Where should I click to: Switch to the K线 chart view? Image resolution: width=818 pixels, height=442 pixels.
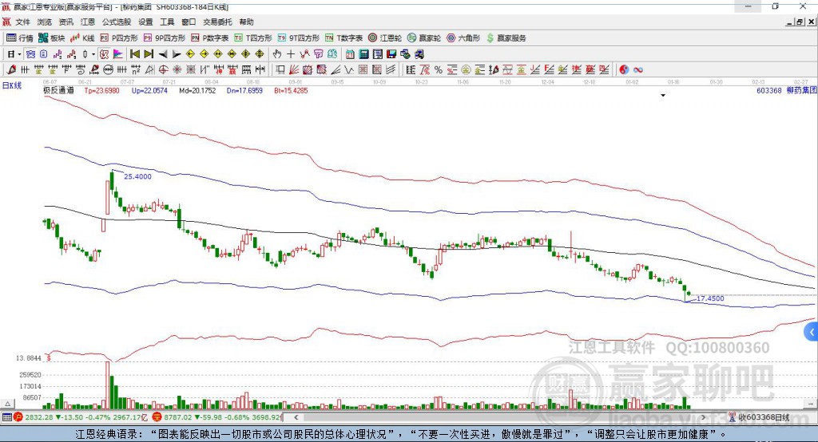[x=82, y=38]
